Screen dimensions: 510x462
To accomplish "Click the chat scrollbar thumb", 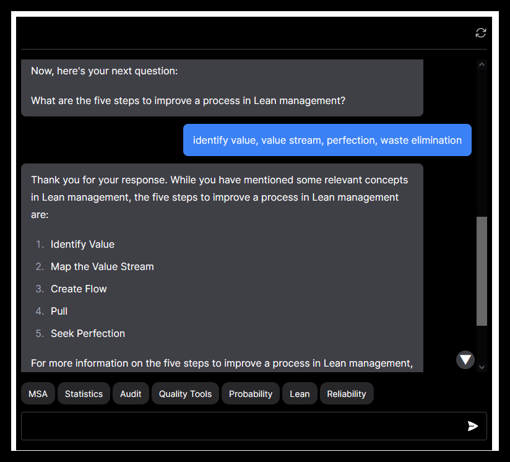I will [x=482, y=271].
